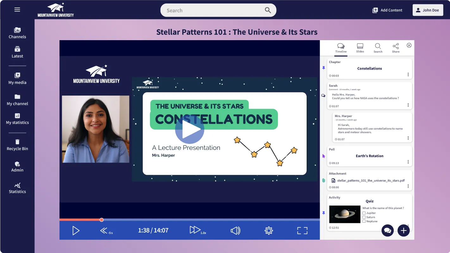Click the 1:38 / 14:07 time display
Screen dimensions: 450x253
tap(153, 231)
